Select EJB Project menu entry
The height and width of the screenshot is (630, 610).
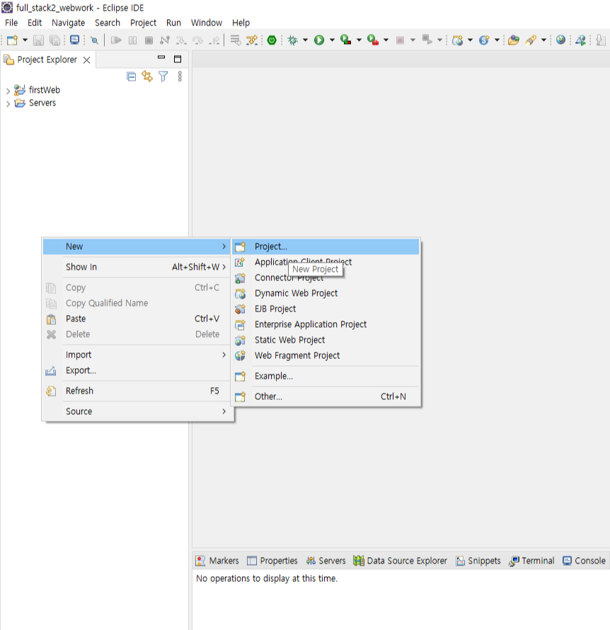326,309
